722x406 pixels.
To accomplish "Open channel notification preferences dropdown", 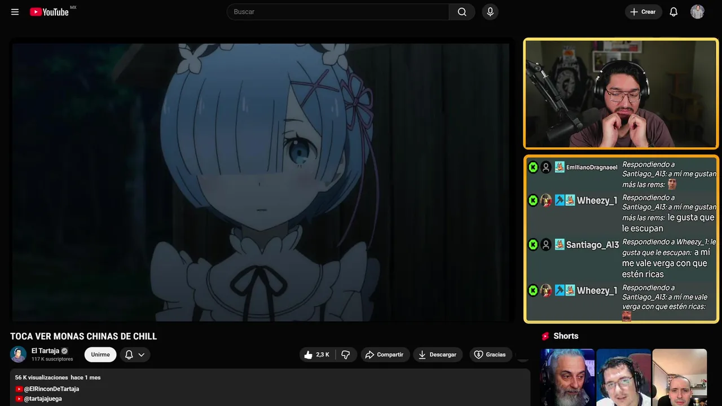I will (x=135, y=355).
